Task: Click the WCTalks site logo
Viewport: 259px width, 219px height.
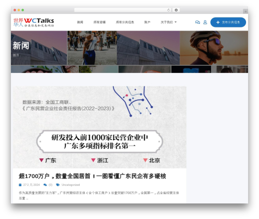Action: pyautogui.click(x=34, y=22)
